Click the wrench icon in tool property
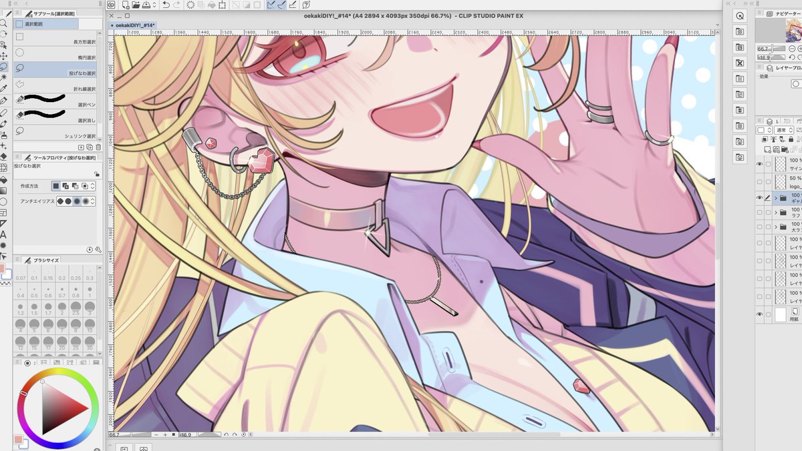 [98, 249]
